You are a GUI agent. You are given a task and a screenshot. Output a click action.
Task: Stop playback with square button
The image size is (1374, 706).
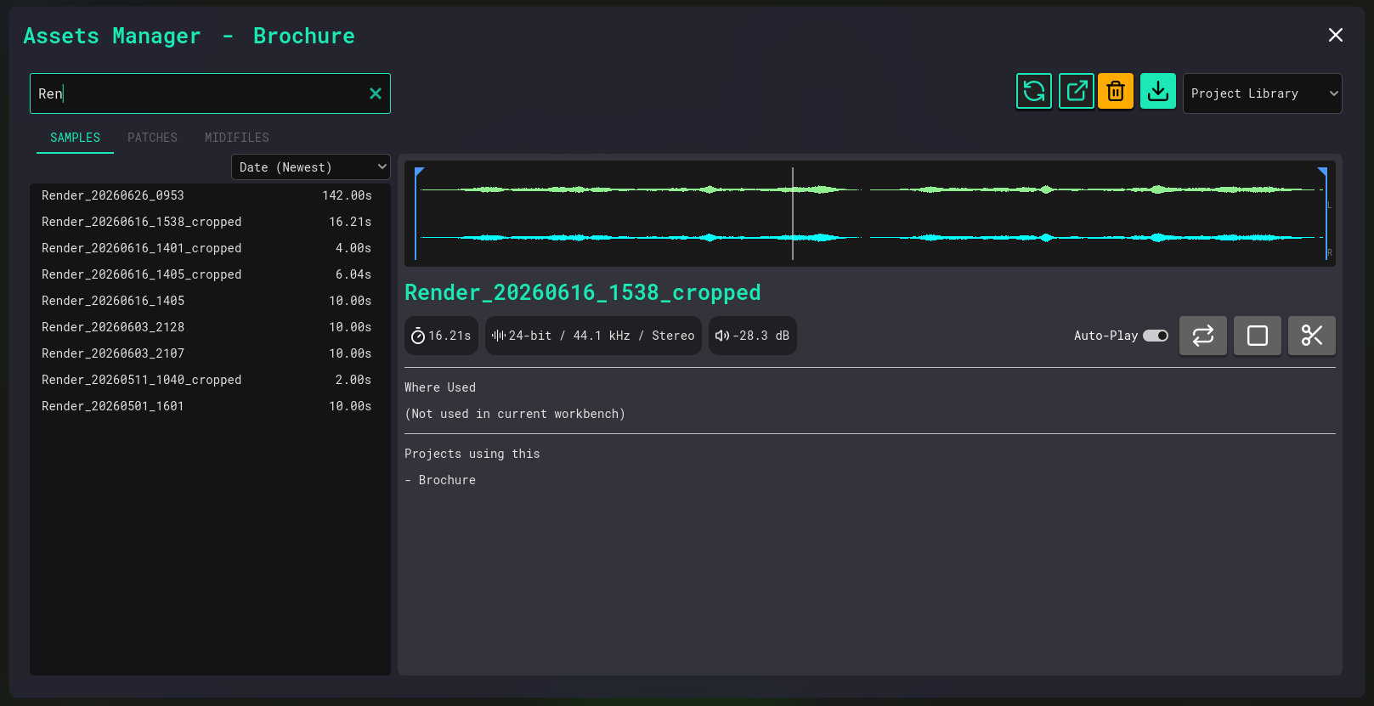(1258, 336)
